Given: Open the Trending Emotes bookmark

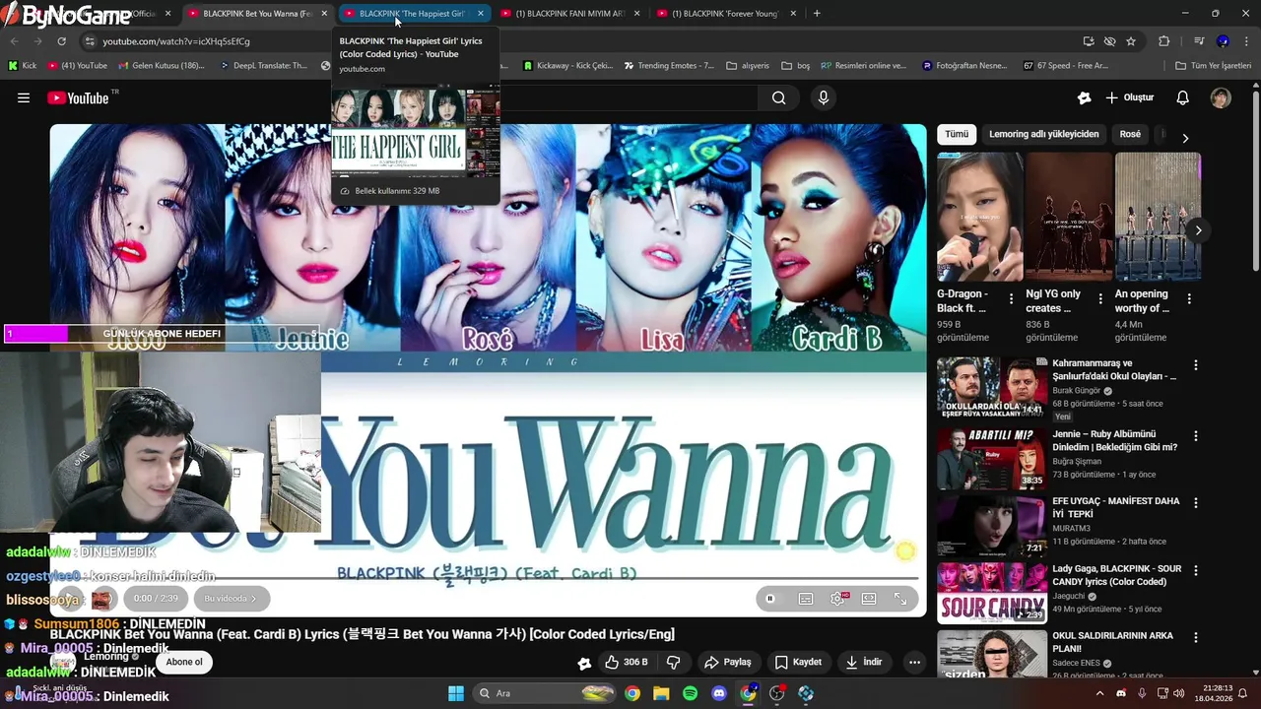Looking at the screenshot, I should (x=670, y=66).
